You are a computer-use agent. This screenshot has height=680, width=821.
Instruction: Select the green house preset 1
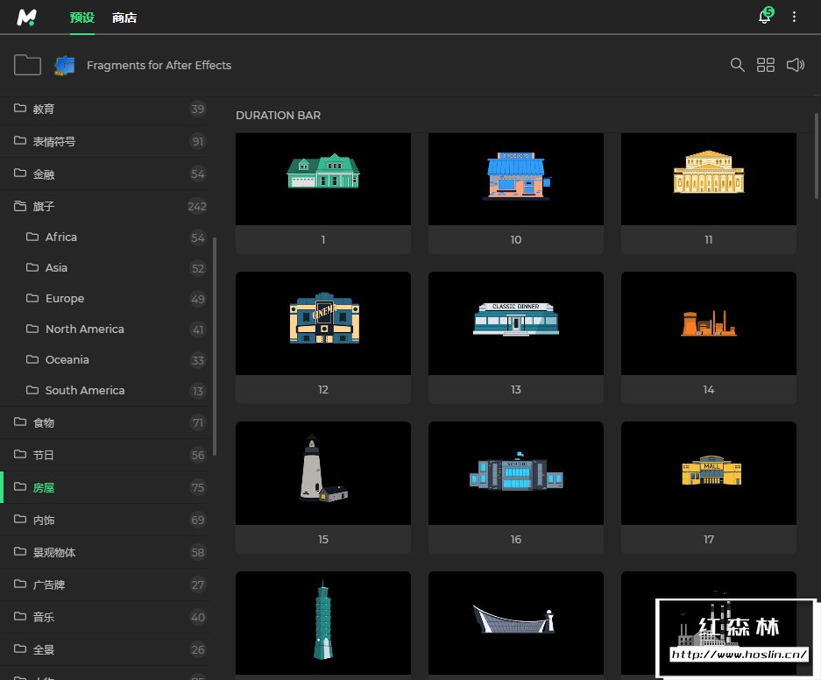(323, 179)
